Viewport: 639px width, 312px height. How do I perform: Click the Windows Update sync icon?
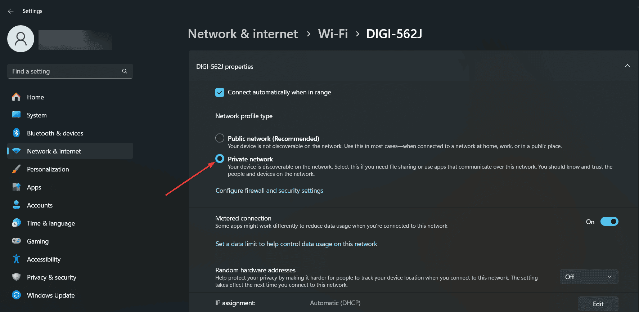(x=16, y=295)
